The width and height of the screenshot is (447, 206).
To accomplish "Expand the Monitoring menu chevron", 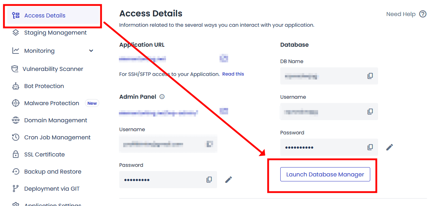I will point(91,51).
